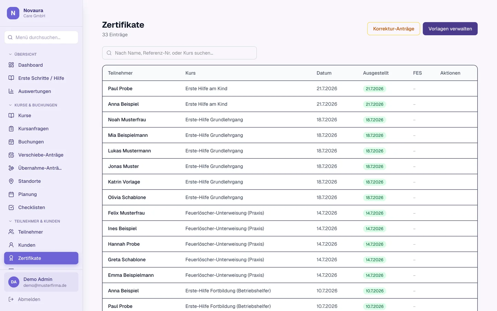Click Katrin Vorlage in the table

tap(124, 182)
